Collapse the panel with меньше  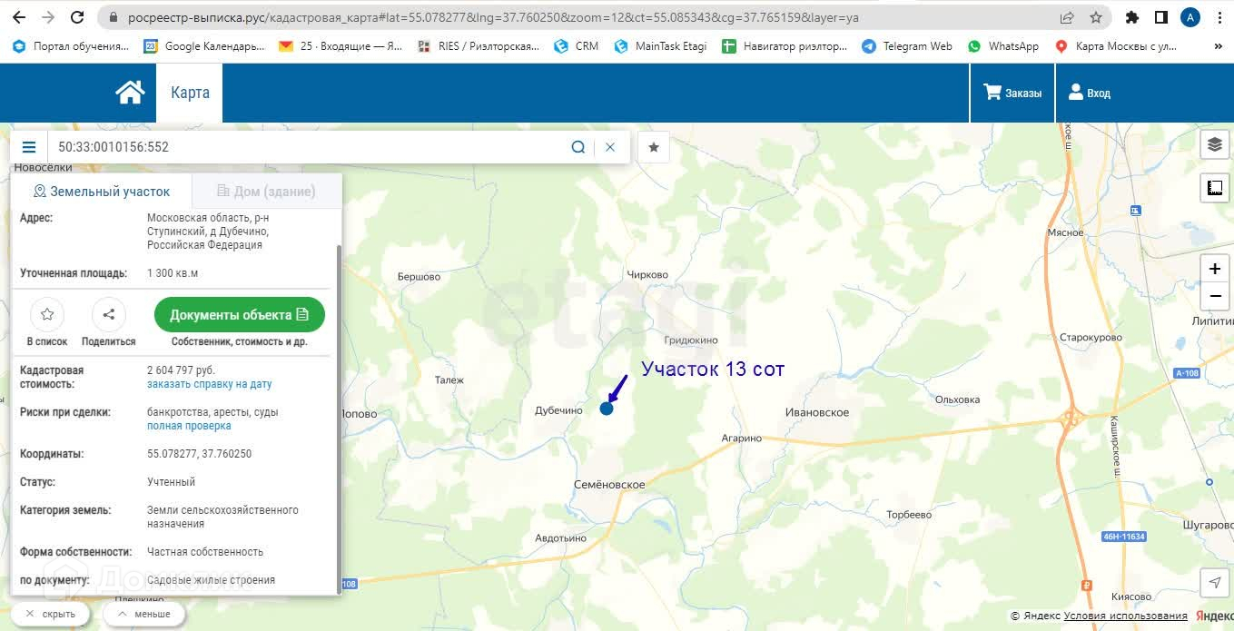click(x=143, y=614)
